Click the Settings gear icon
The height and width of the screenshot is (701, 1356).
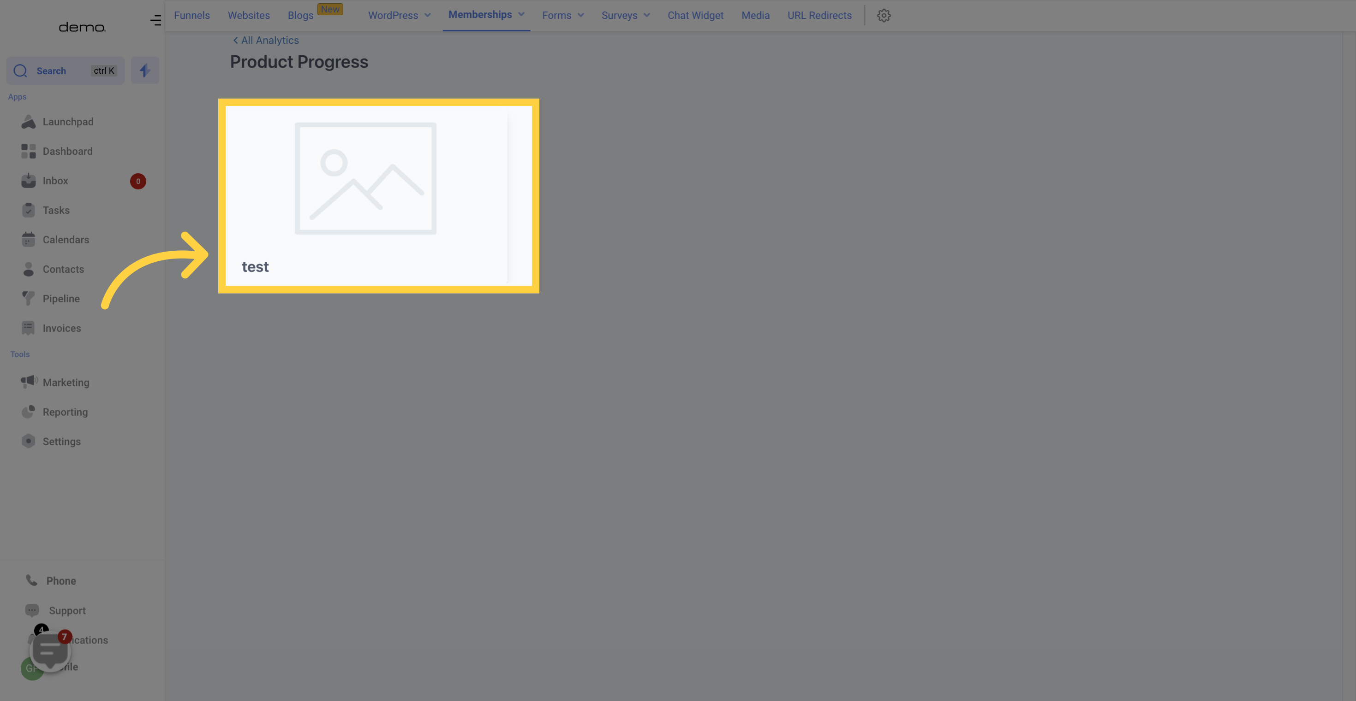click(883, 15)
